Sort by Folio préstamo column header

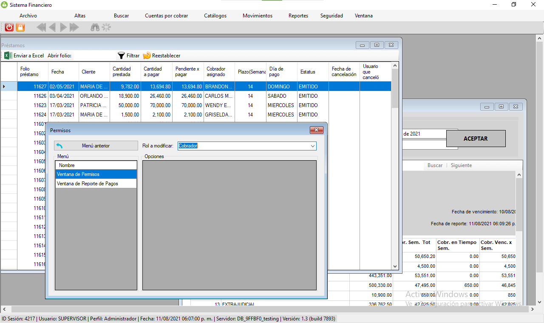33,71
